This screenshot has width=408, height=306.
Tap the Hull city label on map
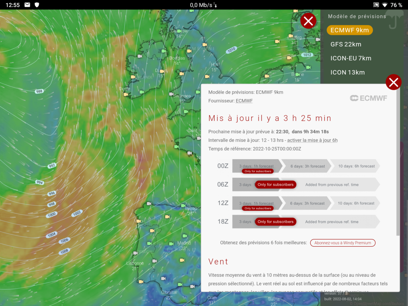tap(215, 65)
